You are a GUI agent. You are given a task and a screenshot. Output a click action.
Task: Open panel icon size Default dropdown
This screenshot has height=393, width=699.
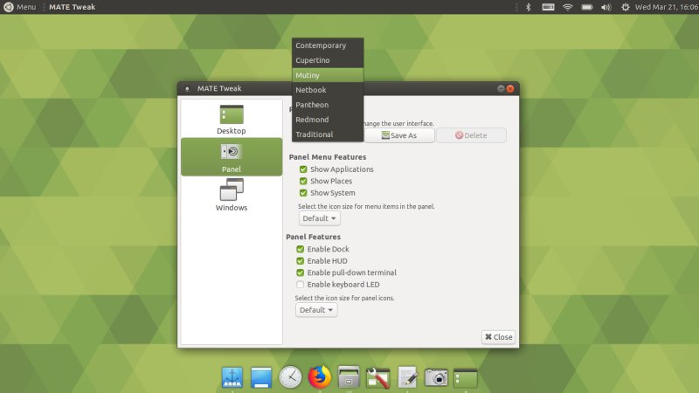click(316, 310)
